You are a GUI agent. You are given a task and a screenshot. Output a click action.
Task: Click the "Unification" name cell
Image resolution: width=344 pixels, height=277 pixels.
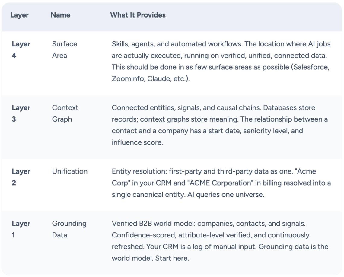coord(70,171)
